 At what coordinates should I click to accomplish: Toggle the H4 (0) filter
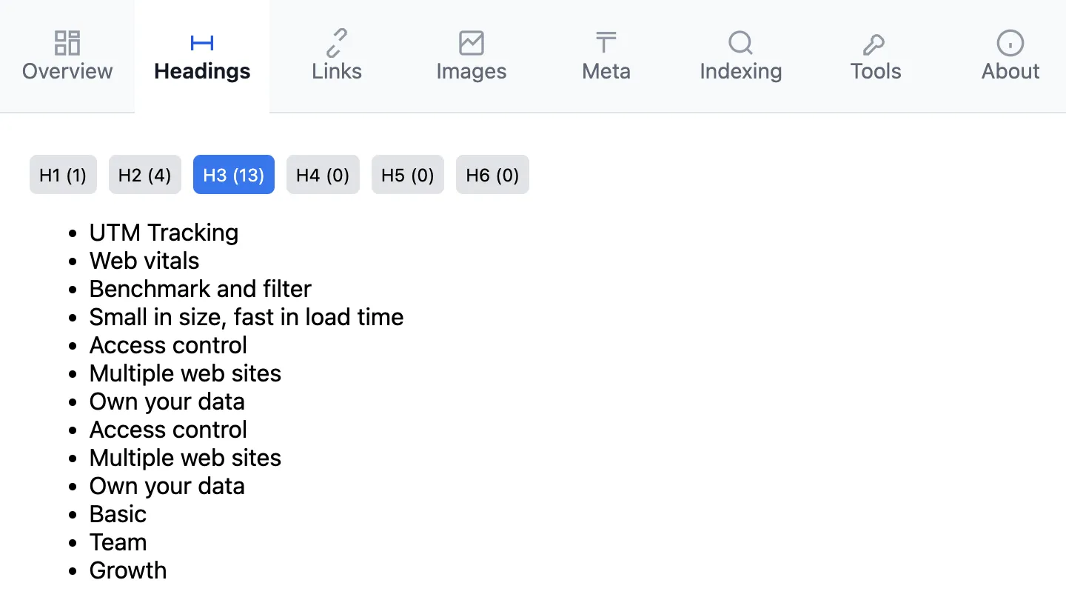tap(323, 175)
